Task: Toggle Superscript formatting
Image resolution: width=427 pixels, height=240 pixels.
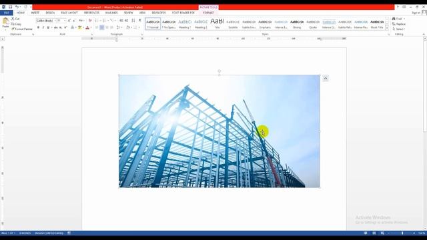Action: 65,27
